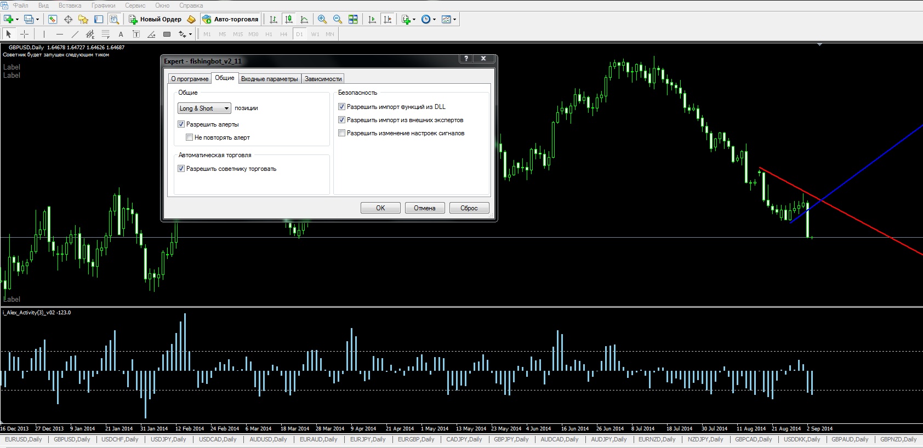This screenshot has width=923, height=448.
Task: Show the Market Watch window icon
Action: click(53, 19)
